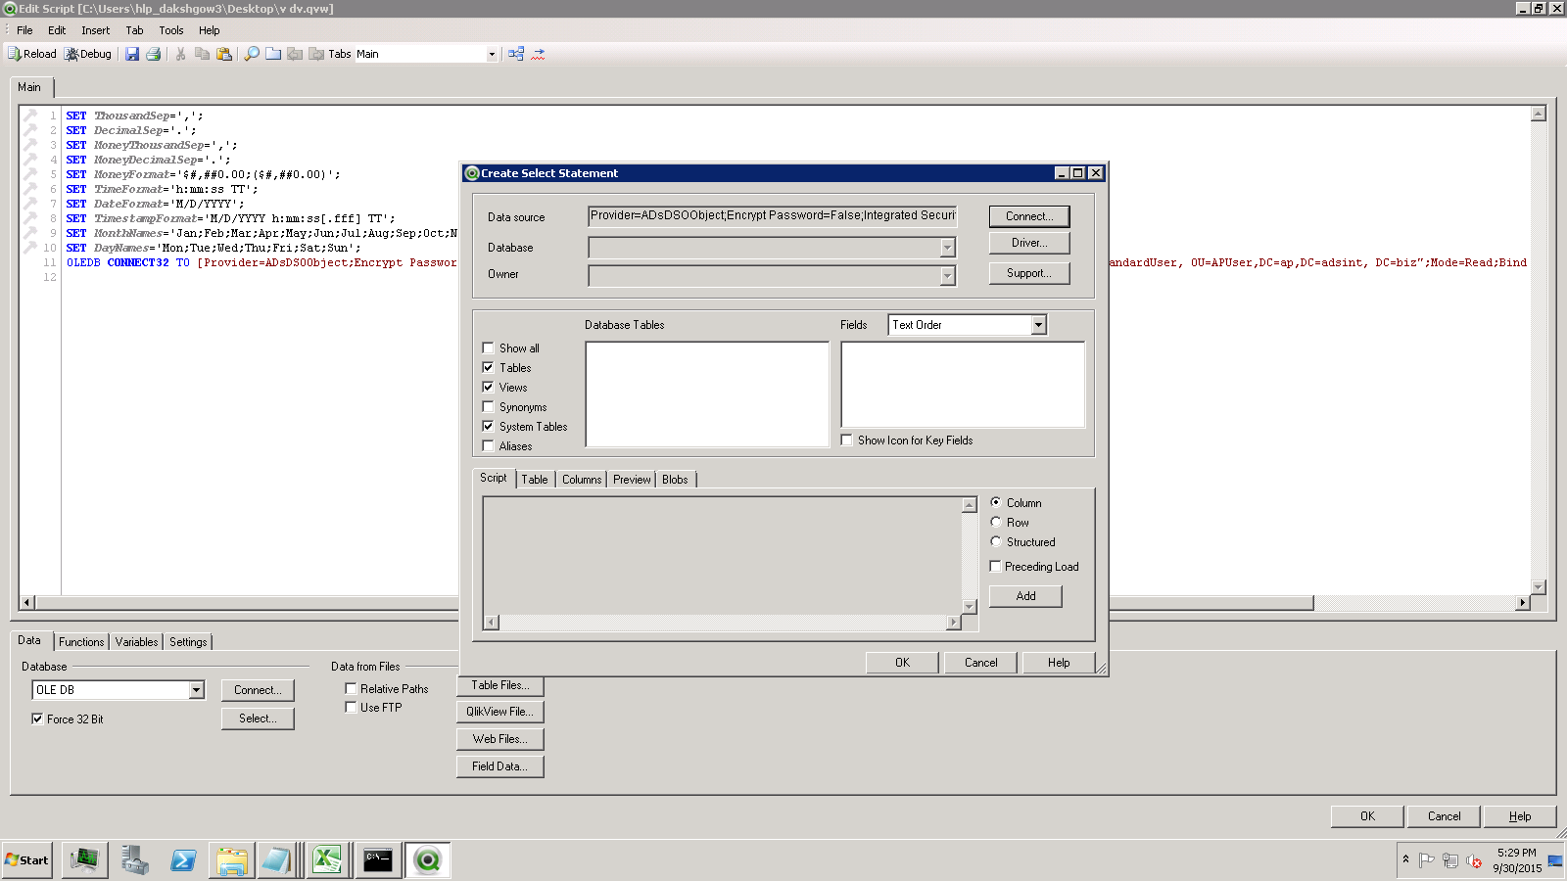Expand the Tabs Main dropdown in the toolbar
1567x881 pixels.
coord(492,55)
